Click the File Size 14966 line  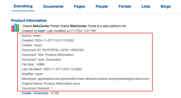click(33, 64)
